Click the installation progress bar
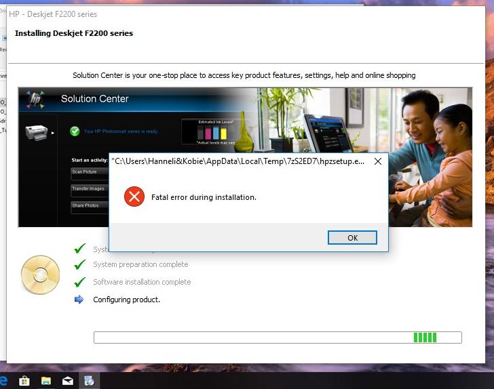 278,337
